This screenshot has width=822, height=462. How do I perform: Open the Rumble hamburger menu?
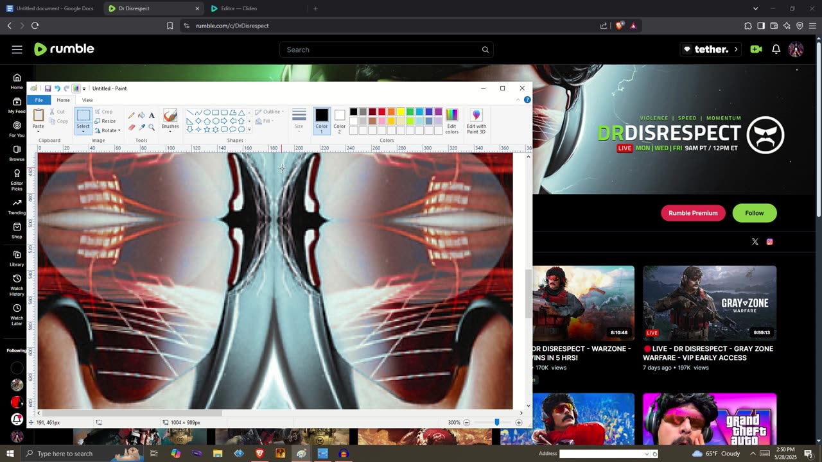click(x=17, y=49)
